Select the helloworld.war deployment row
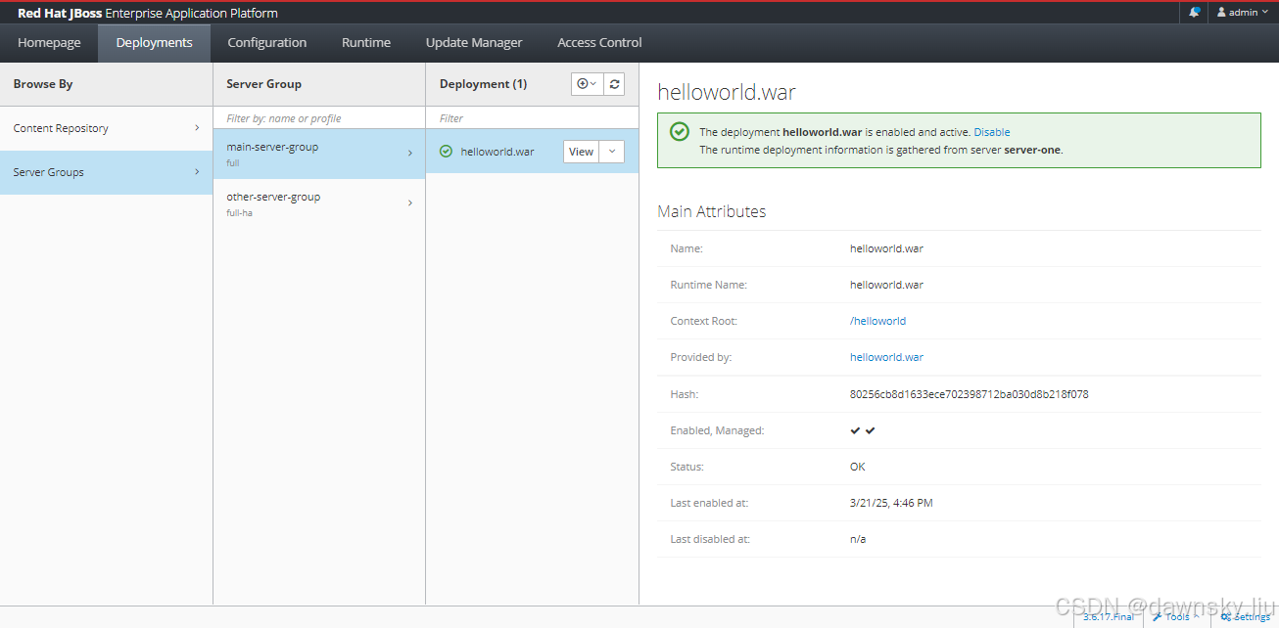1279x628 pixels. 532,152
